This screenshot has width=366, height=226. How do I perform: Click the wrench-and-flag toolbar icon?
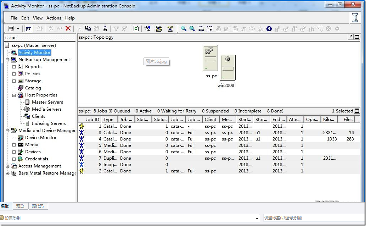click(x=147, y=28)
